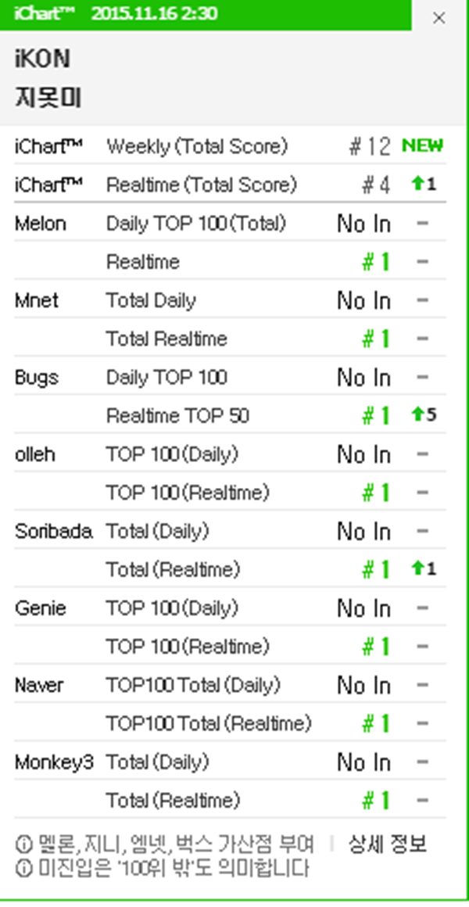Click the green NEW badge on Weekly row
Screen dimensions: 469x907
click(422, 145)
